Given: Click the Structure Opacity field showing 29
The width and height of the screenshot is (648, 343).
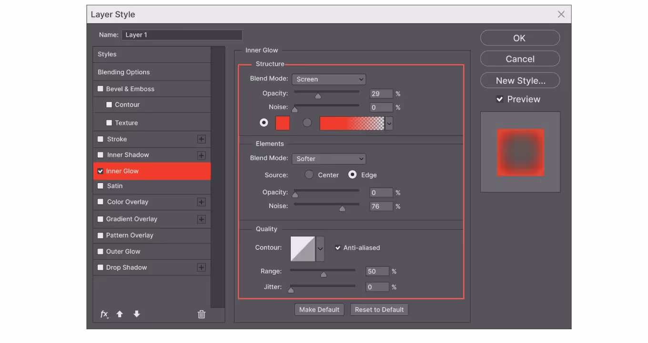Looking at the screenshot, I should pyautogui.click(x=382, y=94).
